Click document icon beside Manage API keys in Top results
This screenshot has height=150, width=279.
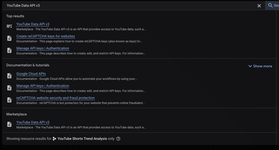9,50
